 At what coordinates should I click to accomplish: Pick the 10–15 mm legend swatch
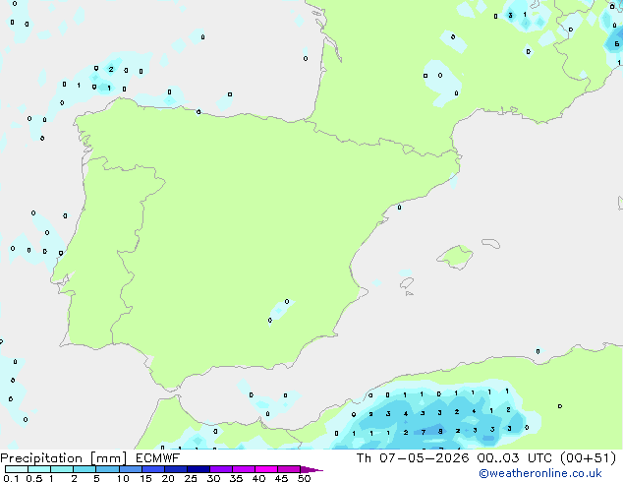(x=130, y=469)
